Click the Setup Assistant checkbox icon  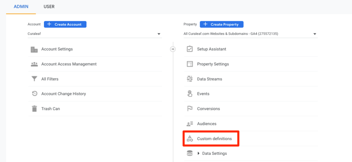click(190, 49)
